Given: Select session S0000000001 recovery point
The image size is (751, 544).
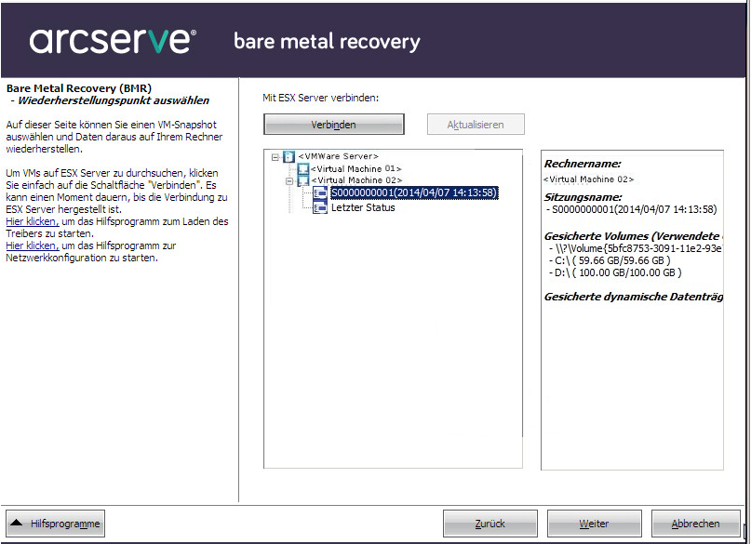Looking at the screenshot, I should (414, 193).
